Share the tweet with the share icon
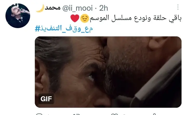This screenshot has width=187, height=115. pyautogui.click(x=154, y=114)
